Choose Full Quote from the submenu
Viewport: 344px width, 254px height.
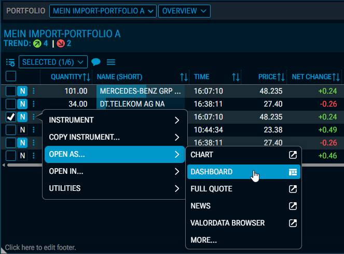243,189
